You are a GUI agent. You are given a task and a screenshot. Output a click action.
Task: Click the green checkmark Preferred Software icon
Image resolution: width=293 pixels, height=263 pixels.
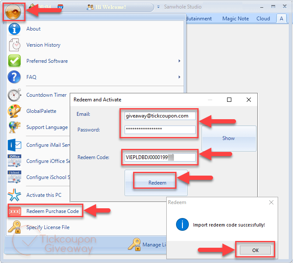[14, 61]
